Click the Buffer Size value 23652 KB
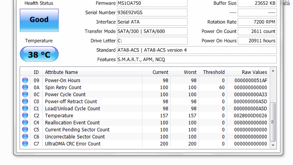Screen dimensions: 293x165 point(257,3)
